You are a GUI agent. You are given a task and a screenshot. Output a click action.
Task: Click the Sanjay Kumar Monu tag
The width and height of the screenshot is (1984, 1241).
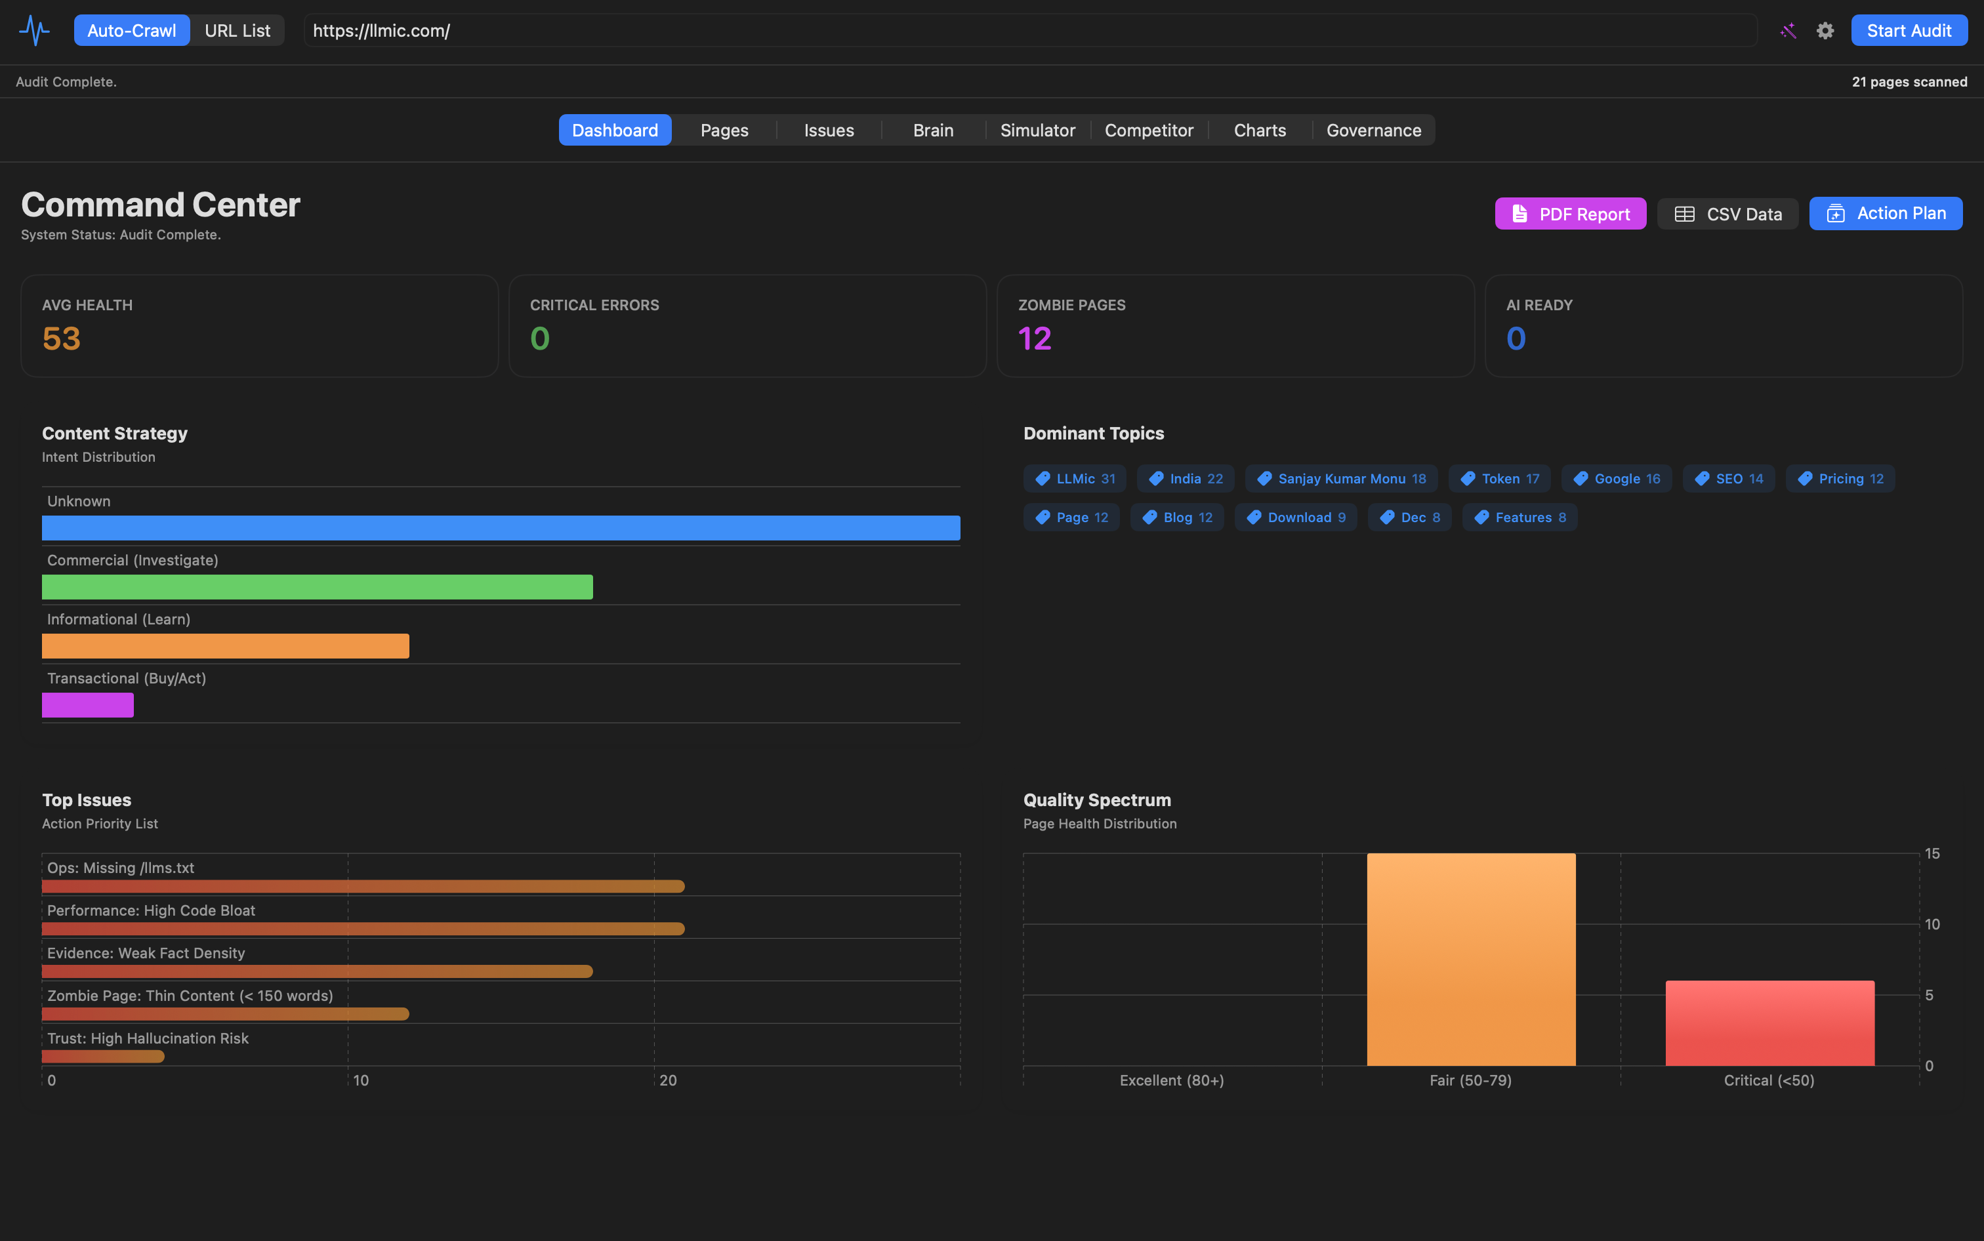[1340, 479]
